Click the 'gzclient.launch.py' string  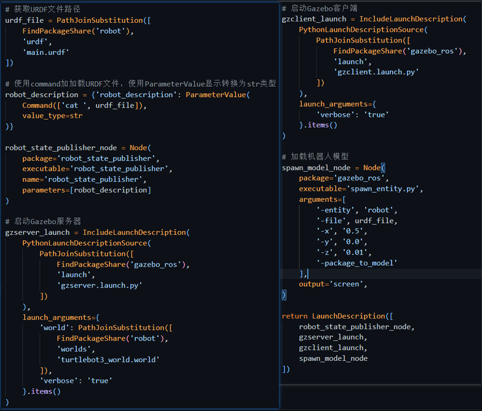click(x=376, y=72)
